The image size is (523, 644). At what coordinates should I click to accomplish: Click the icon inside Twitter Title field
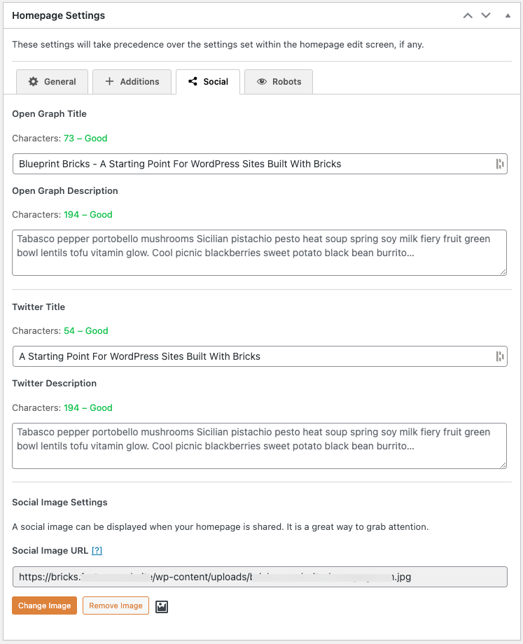click(x=500, y=356)
